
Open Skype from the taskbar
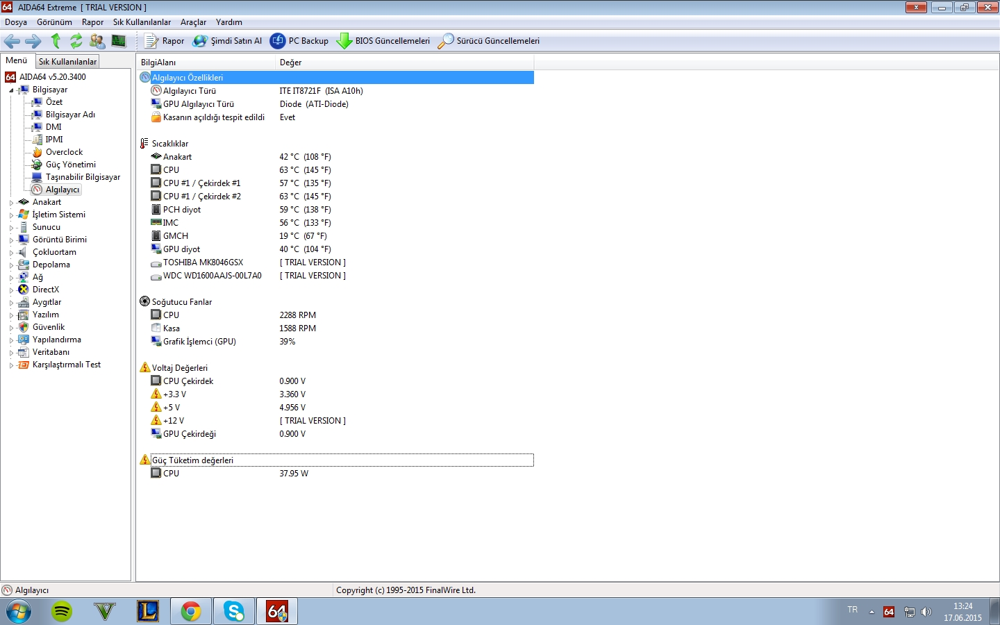pos(234,612)
